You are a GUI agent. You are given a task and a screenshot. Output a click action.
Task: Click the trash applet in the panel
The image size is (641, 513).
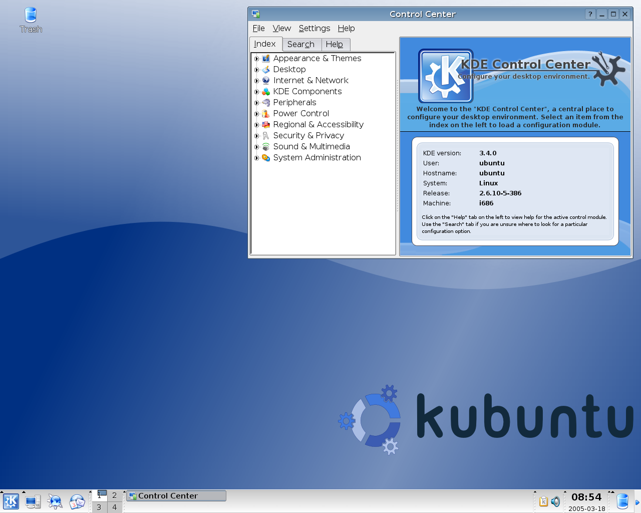622,501
